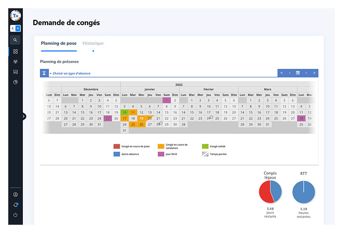Click the hourglass icon beside absence type
Viewport: 343px width, 233px height.
coord(44,73)
